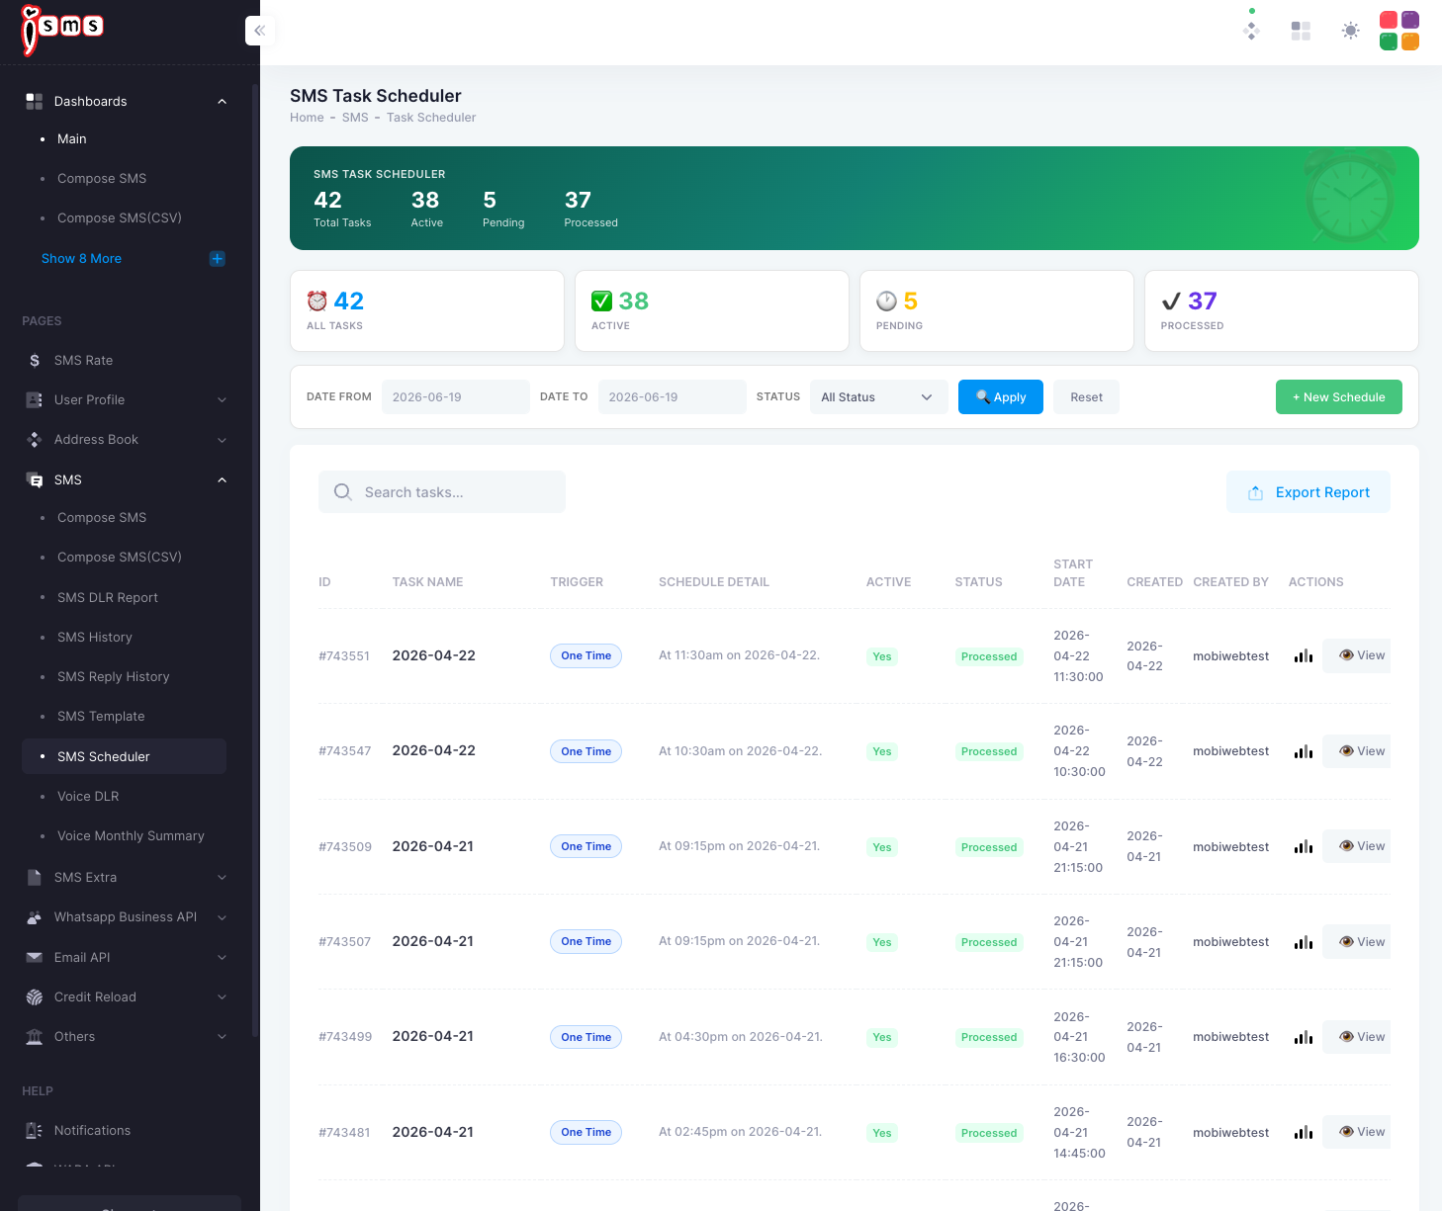Click the Others bank icon in sidebar
The image size is (1442, 1211).
point(35,1037)
